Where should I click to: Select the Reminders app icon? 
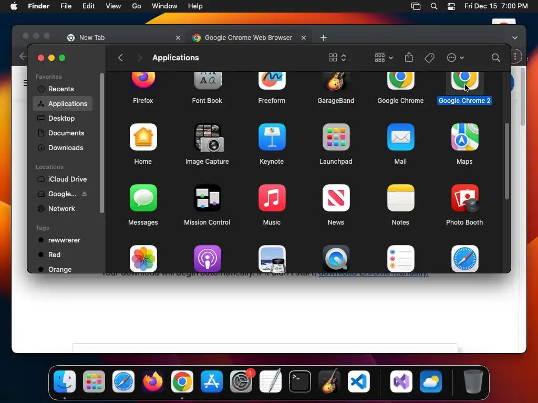click(x=400, y=259)
